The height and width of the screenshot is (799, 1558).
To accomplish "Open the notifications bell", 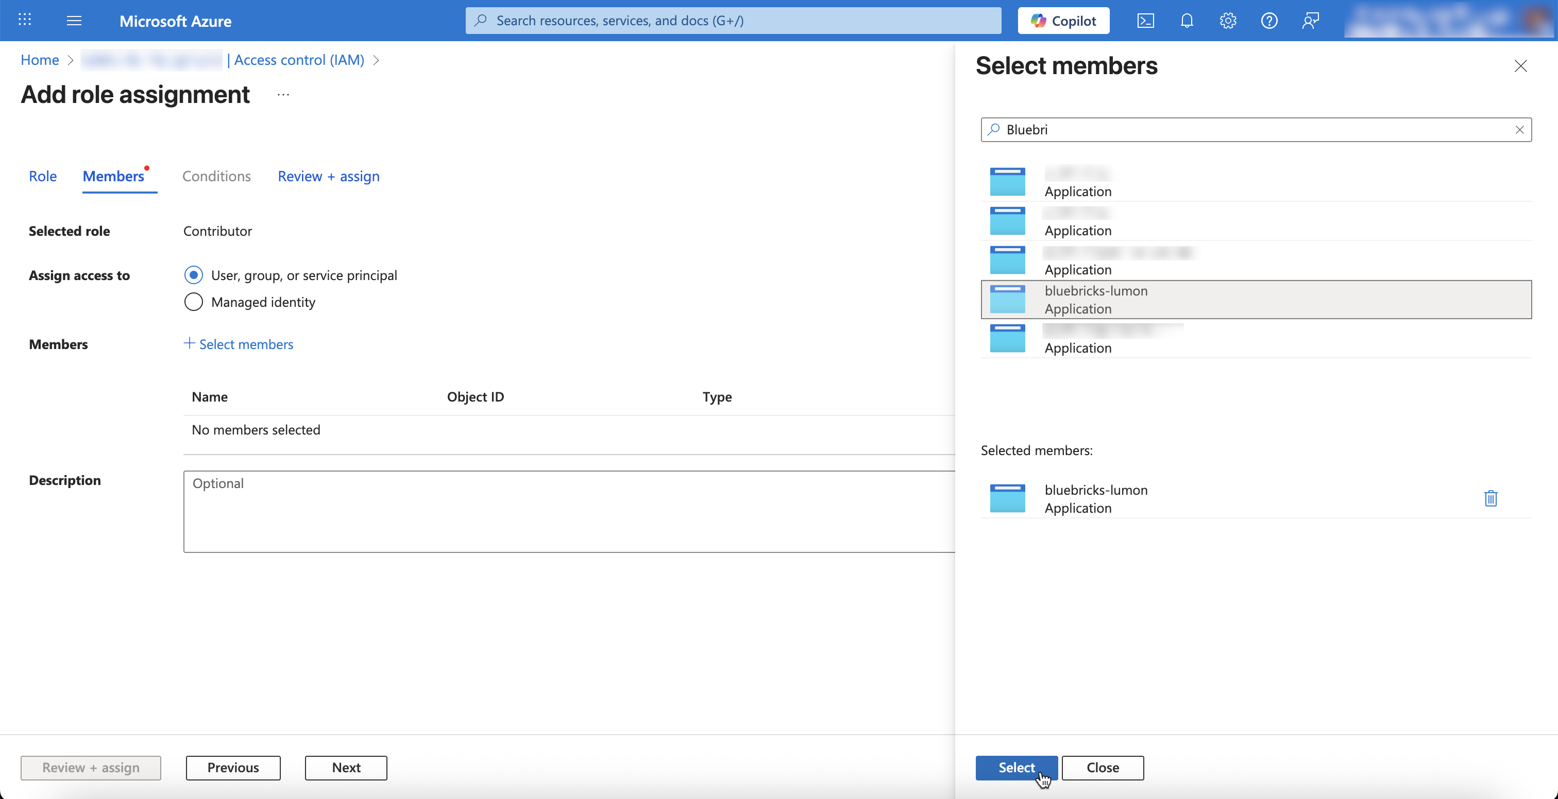I will tap(1187, 21).
